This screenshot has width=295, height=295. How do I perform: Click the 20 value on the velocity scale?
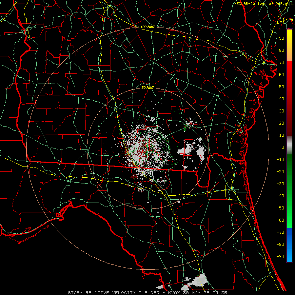(x=282, y=123)
